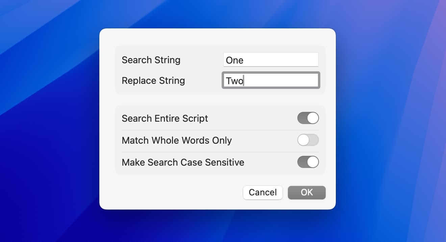The width and height of the screenshot is (446, 242).
Task: Click the "Search Entire Script" label text
Action: pyautogui.click(x=165, y=119)
